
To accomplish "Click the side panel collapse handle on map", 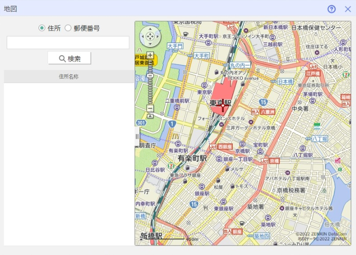I will (137, 136).
